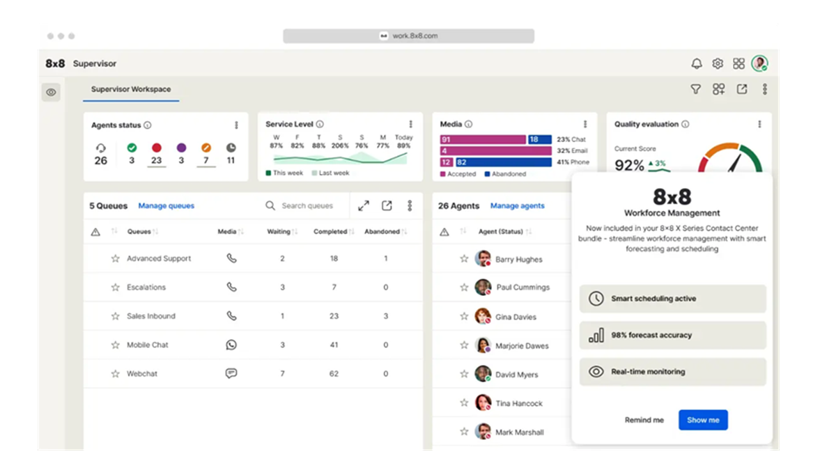Click the search icon in the queues panel
836x470 pixels.
[270, 205]
